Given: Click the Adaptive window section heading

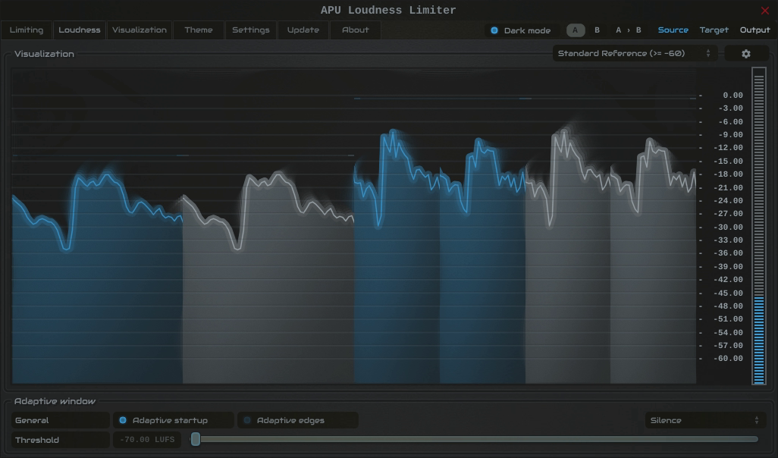Looking at the screenshot, I should click(x=55, y=401).
